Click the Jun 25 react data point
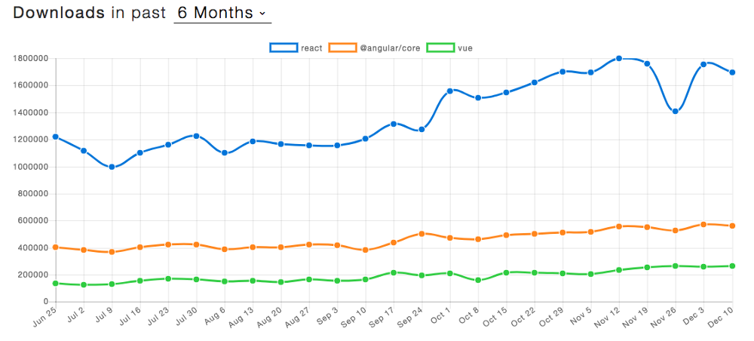The image size is (754, 341). pyautogui.click(x=56, y=137)
